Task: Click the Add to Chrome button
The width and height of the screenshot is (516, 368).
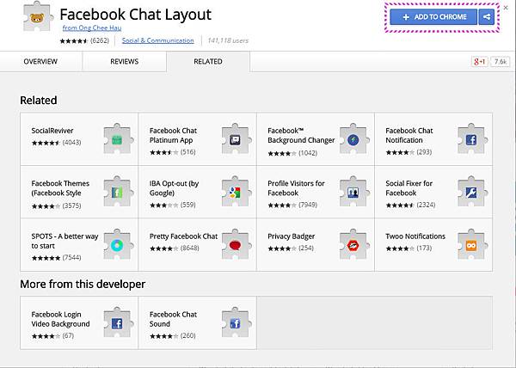Action: point(433,17)
